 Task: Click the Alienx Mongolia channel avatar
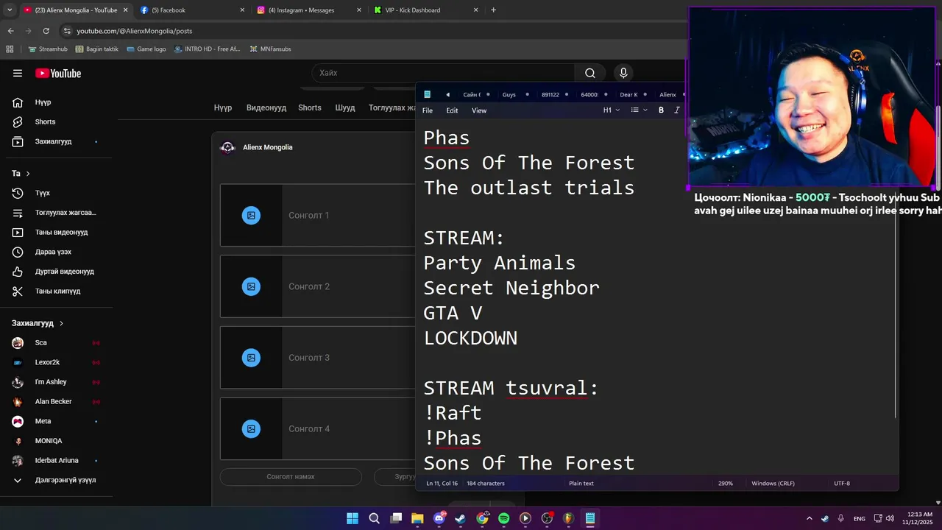point(228,147)
